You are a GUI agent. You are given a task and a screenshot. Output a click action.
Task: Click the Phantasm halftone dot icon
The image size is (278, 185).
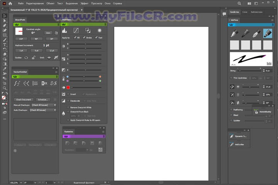100,30
